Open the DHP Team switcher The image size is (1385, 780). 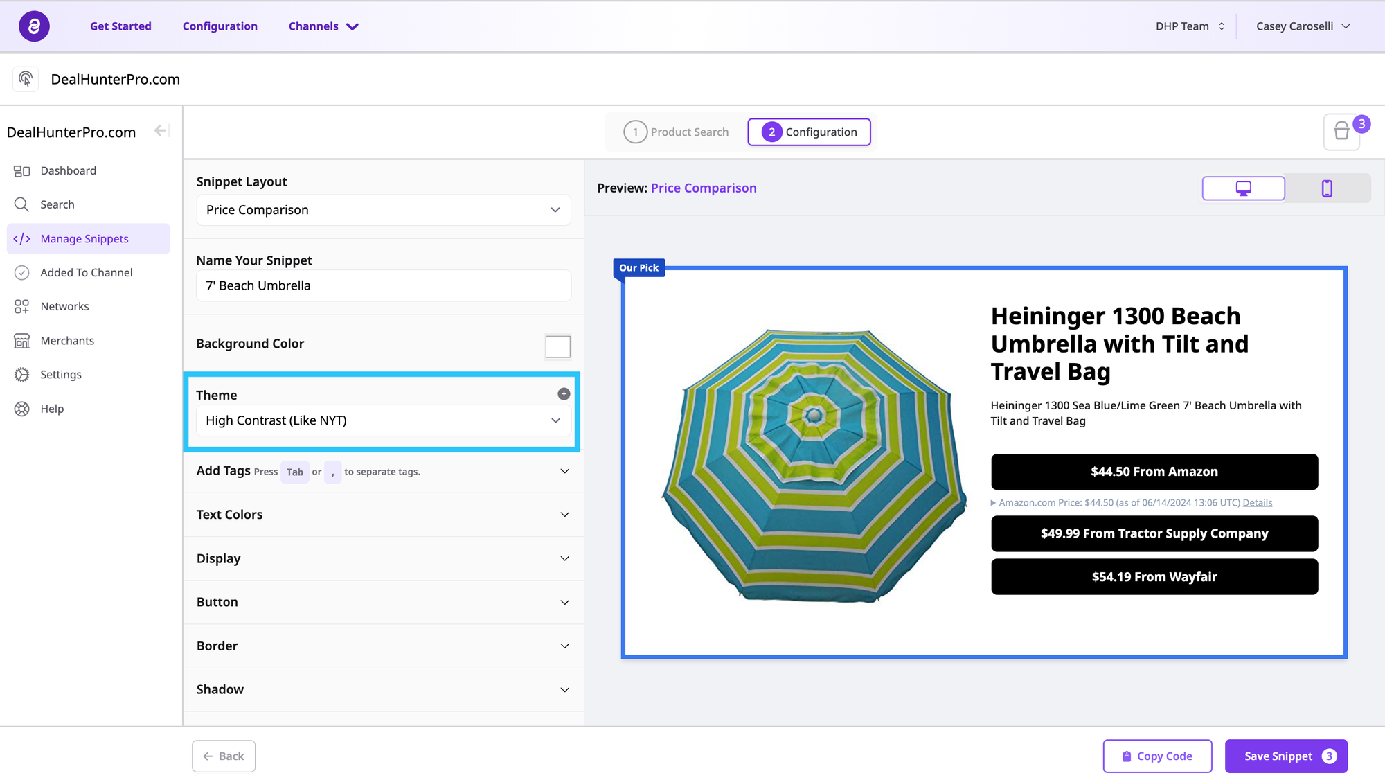(x=1190, y=26)
